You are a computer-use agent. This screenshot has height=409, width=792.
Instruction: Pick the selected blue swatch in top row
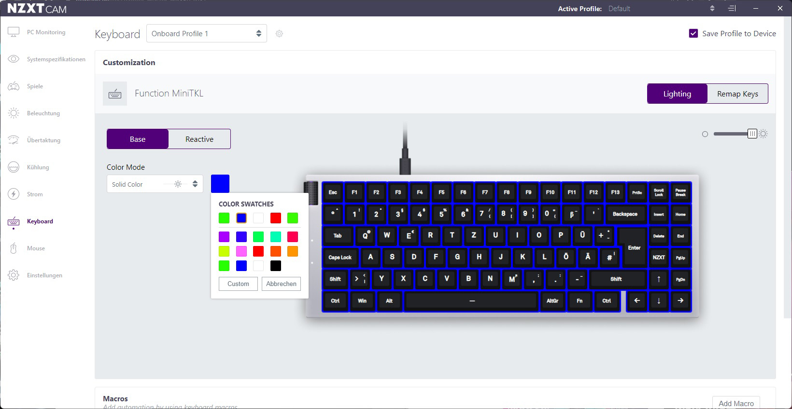241,218
